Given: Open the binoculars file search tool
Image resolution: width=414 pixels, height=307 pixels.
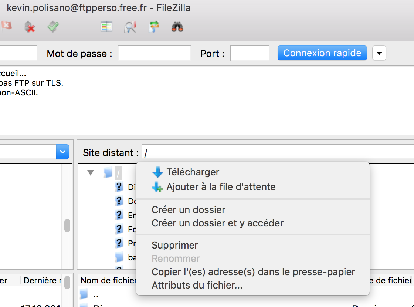Looking at the screenshot, I should click(x=177, y=27).
